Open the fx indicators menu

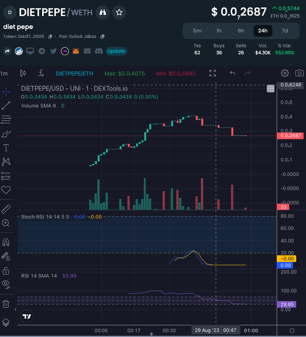41,73
